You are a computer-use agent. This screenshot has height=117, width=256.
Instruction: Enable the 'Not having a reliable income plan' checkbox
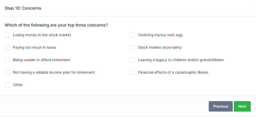pyautogui.click(x=7, y=72)
